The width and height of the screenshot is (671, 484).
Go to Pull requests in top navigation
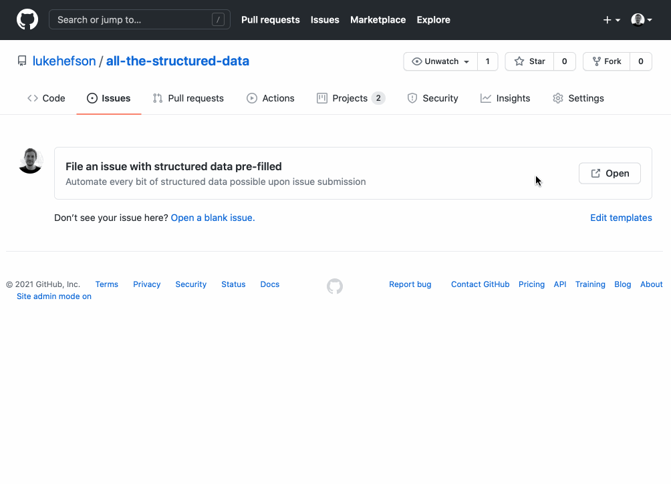pos(270,19)
